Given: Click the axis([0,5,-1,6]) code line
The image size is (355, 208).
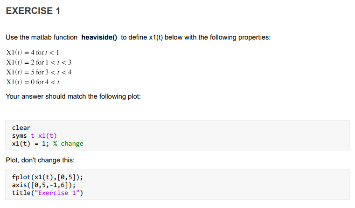Looking at the screenshot, I should [44, 185].
